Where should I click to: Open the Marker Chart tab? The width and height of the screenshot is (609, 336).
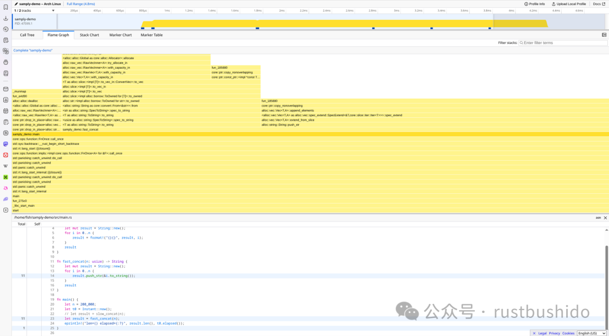pyautogui.click(x=121, y=35)
